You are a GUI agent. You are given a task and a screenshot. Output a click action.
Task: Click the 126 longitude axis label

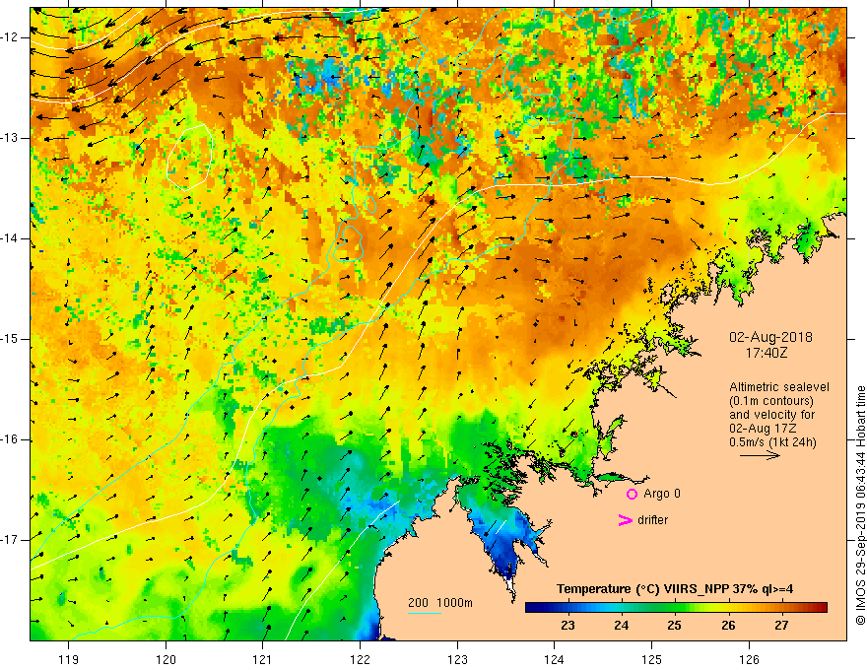749,659
